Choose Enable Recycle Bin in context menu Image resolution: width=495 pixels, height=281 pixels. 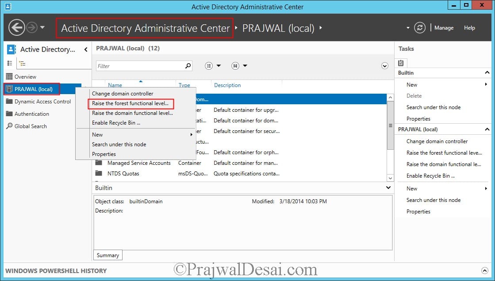pyautogui.click(x=116, y=123)
